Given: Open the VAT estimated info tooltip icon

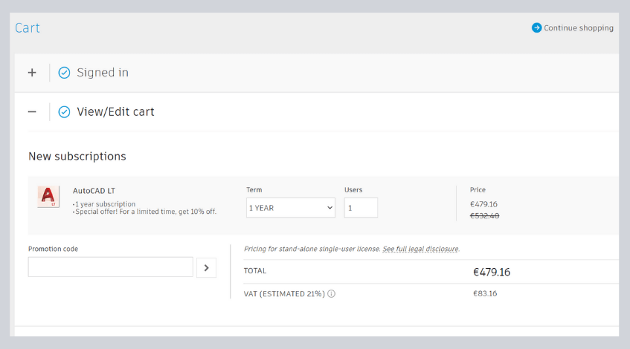Looking at the screenshot, I should [x=331, y=294].
